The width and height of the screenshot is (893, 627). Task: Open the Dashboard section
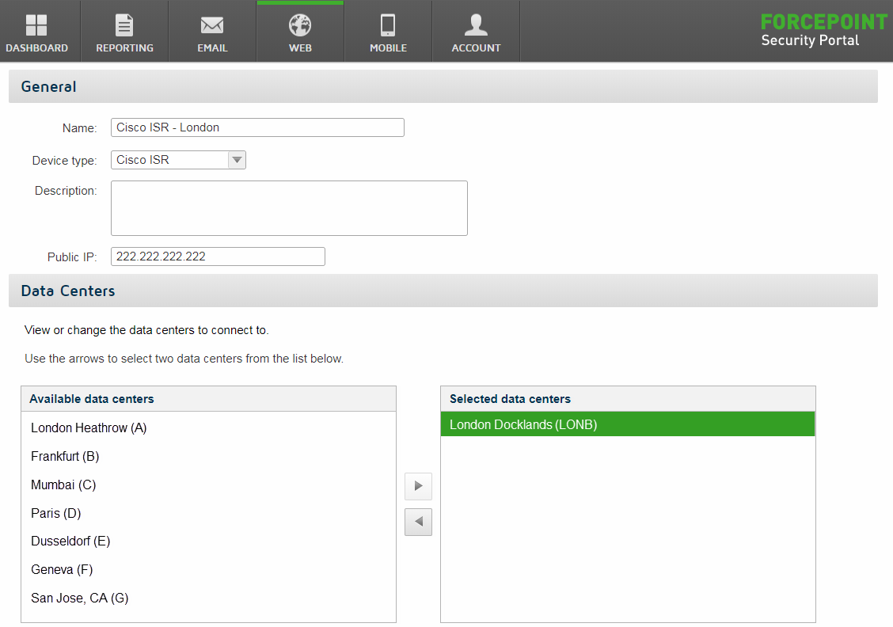pos(37,32)
